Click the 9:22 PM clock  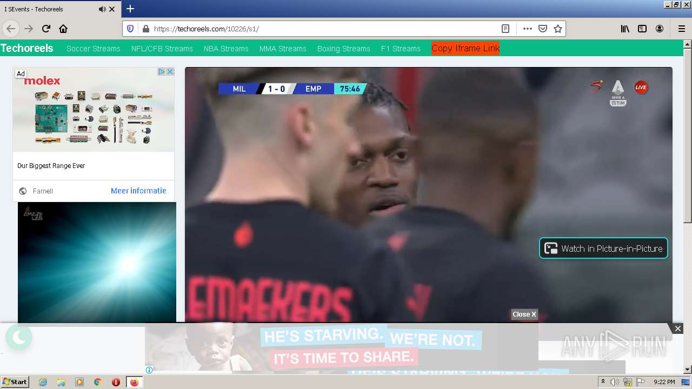click(664, 382)
